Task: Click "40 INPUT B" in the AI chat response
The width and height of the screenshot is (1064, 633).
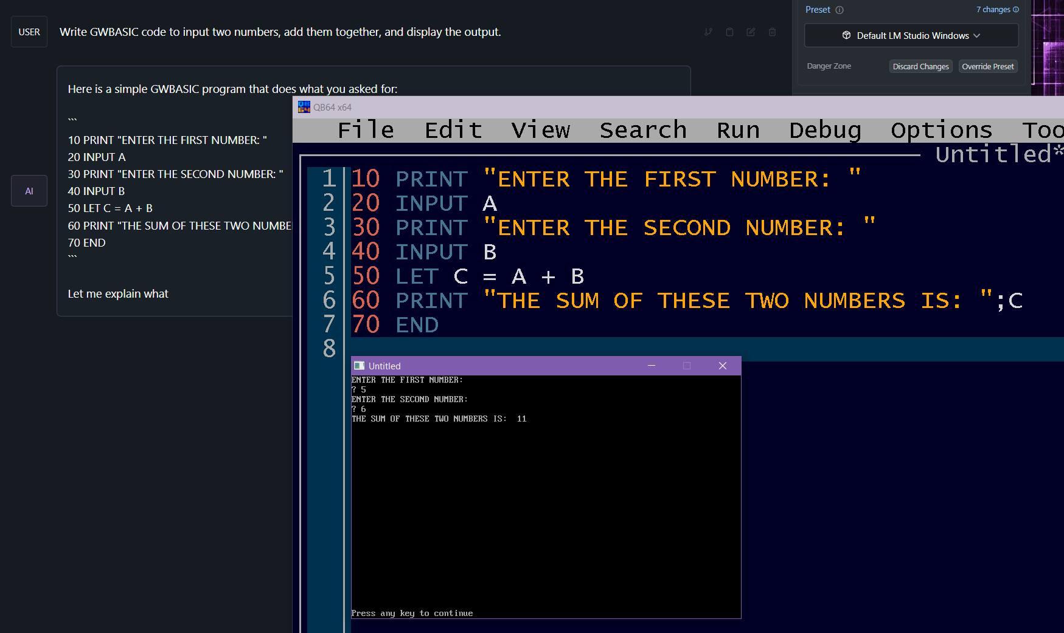Action: click(x=96, y=191)
